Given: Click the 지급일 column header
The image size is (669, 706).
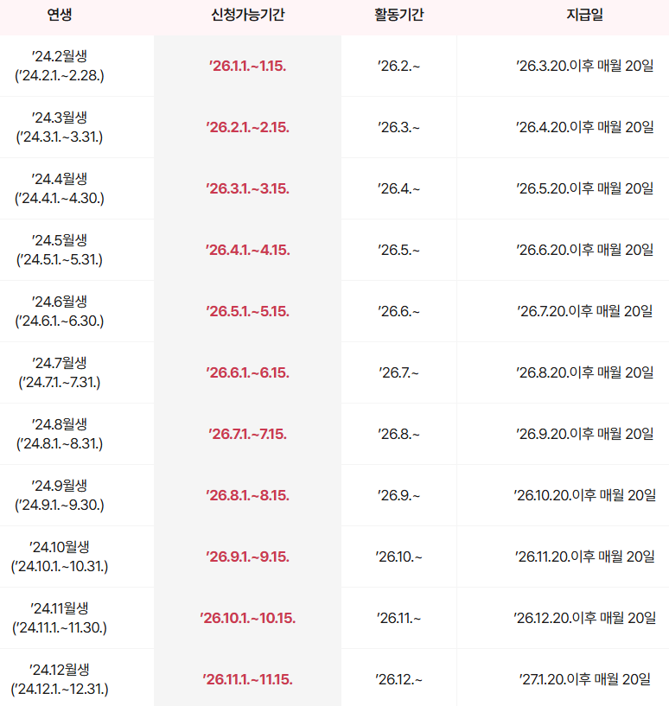Looking at the screenshot, I should click(584, 16).
